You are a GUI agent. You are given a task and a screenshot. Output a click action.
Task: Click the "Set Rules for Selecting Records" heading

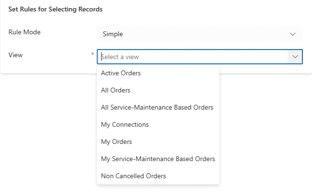click(55, 9)
